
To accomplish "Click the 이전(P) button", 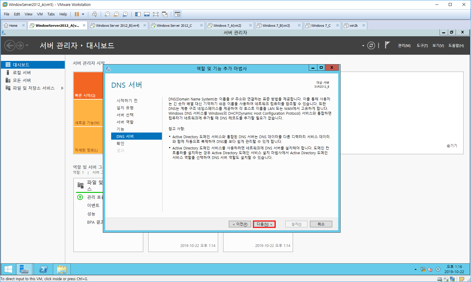I will [240, 224].
